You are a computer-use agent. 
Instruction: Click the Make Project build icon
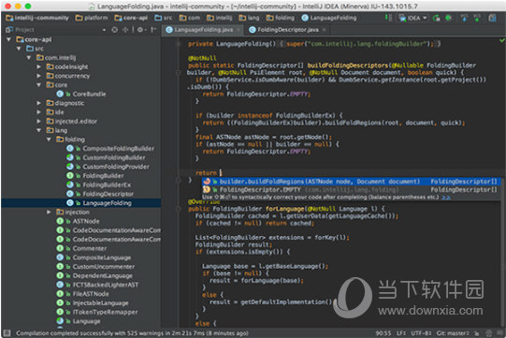[x=388, y=18]
